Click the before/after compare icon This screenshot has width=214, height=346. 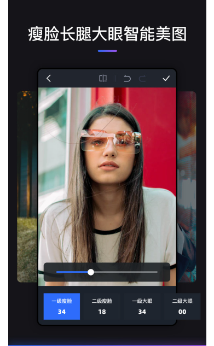(103, 78)
